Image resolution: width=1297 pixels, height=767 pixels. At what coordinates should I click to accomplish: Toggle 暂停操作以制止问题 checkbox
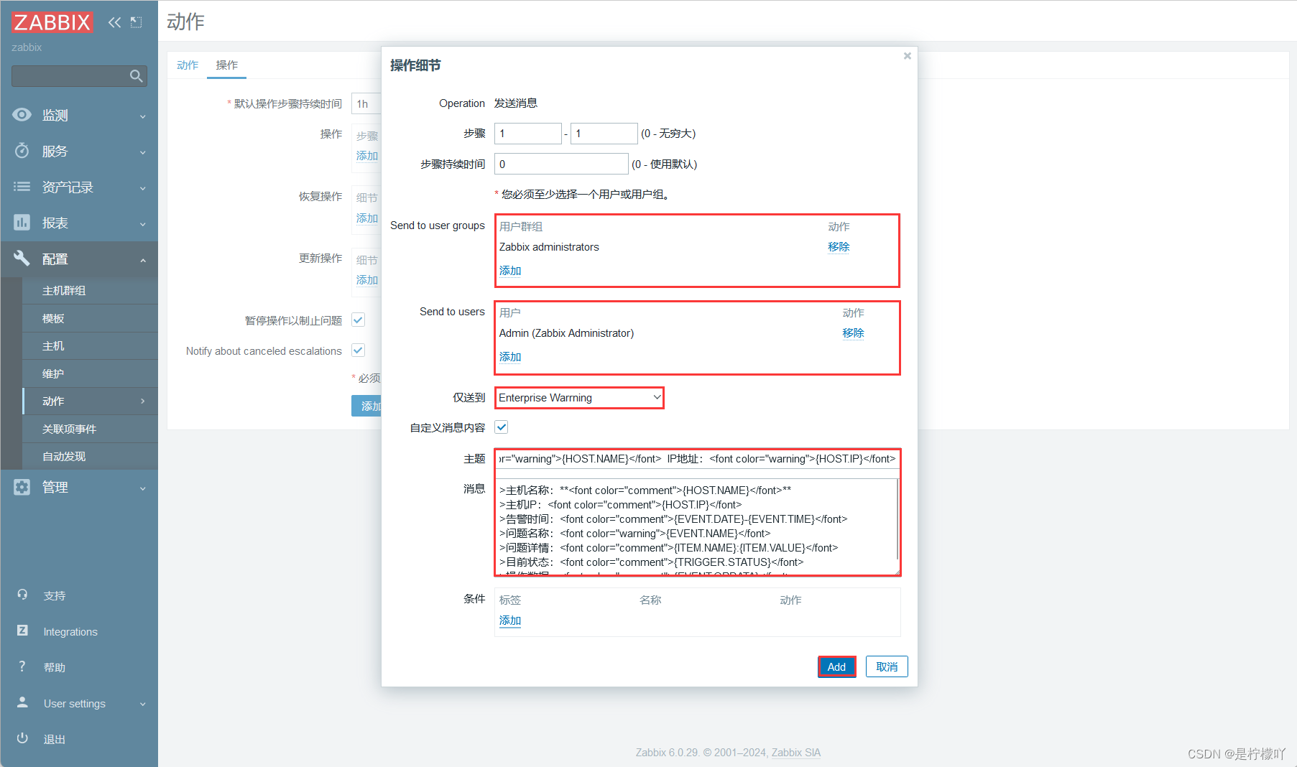358,320
